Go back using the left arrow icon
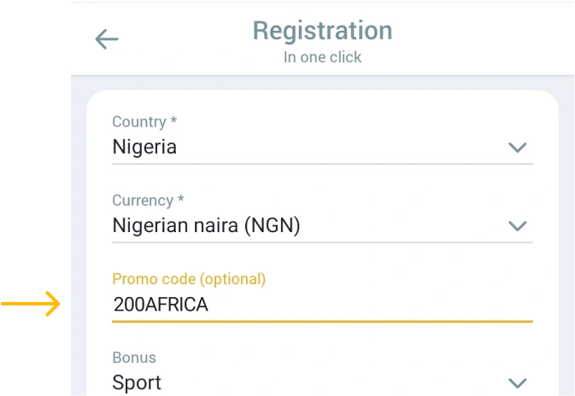 click(107, 39)
